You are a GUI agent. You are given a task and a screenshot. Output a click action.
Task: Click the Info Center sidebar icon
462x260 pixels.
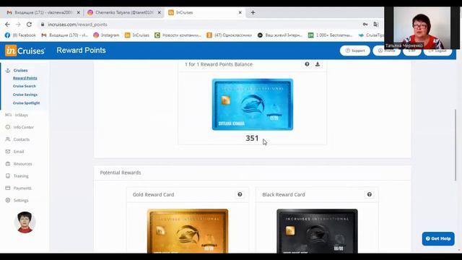click(x=8, y=127)
